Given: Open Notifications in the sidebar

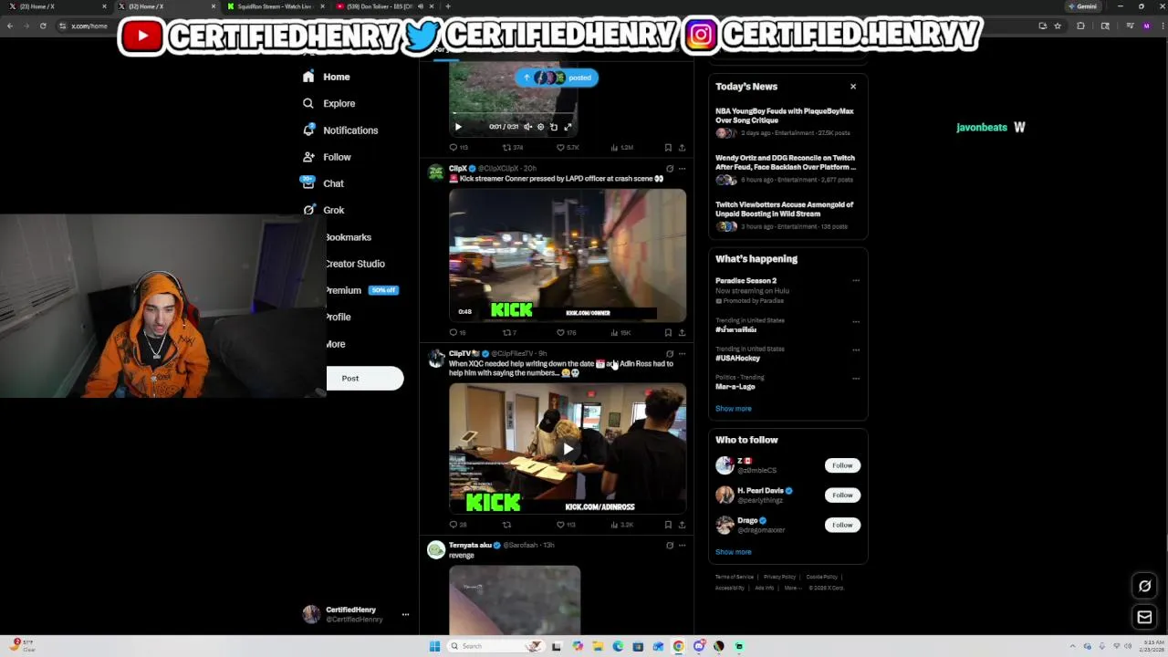Looking at the screenshot, I should 340,130.
